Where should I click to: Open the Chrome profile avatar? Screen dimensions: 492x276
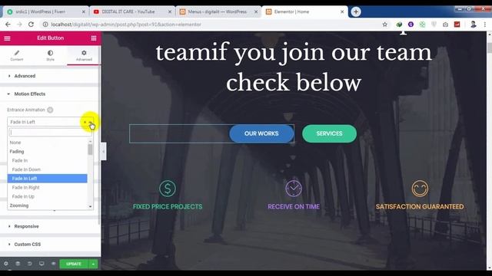tap(474, 24)
